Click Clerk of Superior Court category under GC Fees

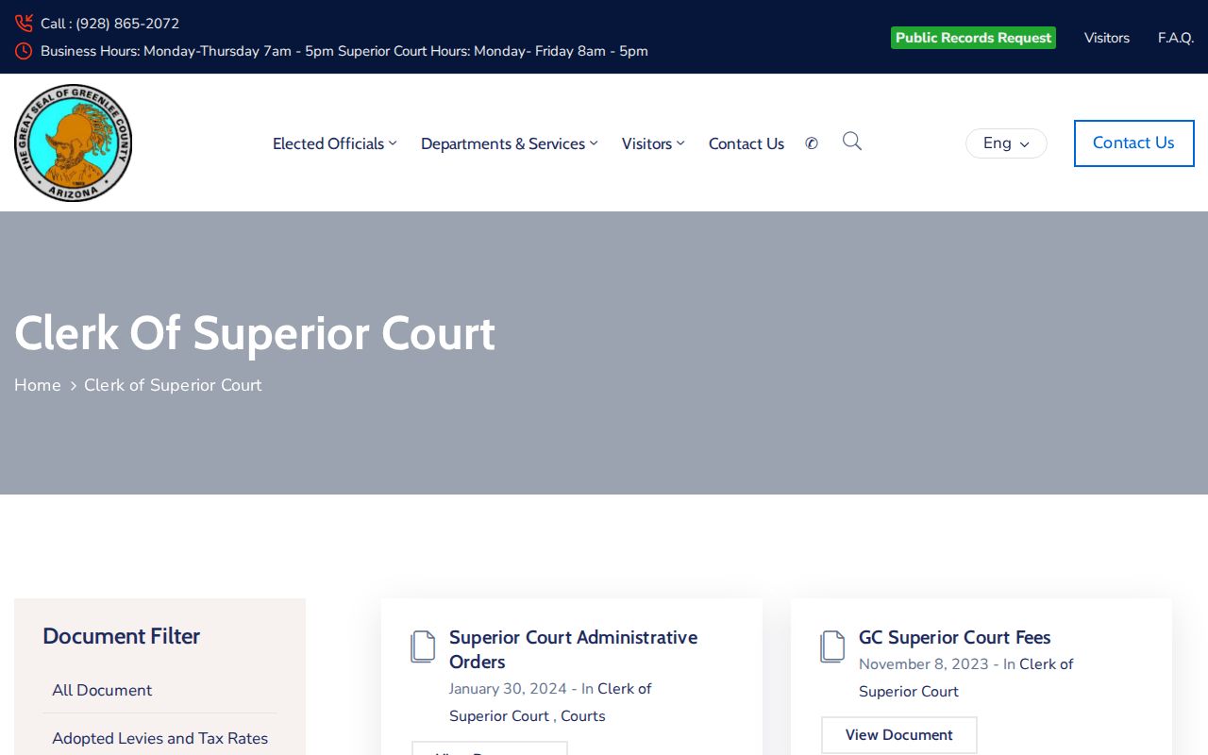coord(966,678)
